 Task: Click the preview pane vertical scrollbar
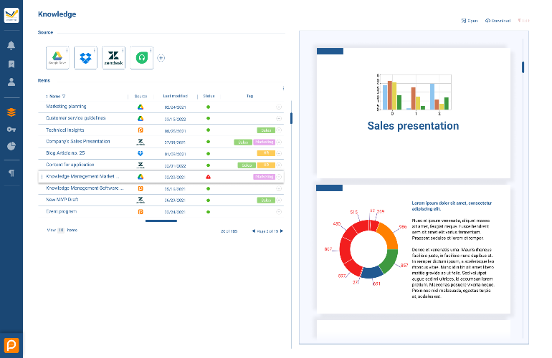tap(523, 67)
